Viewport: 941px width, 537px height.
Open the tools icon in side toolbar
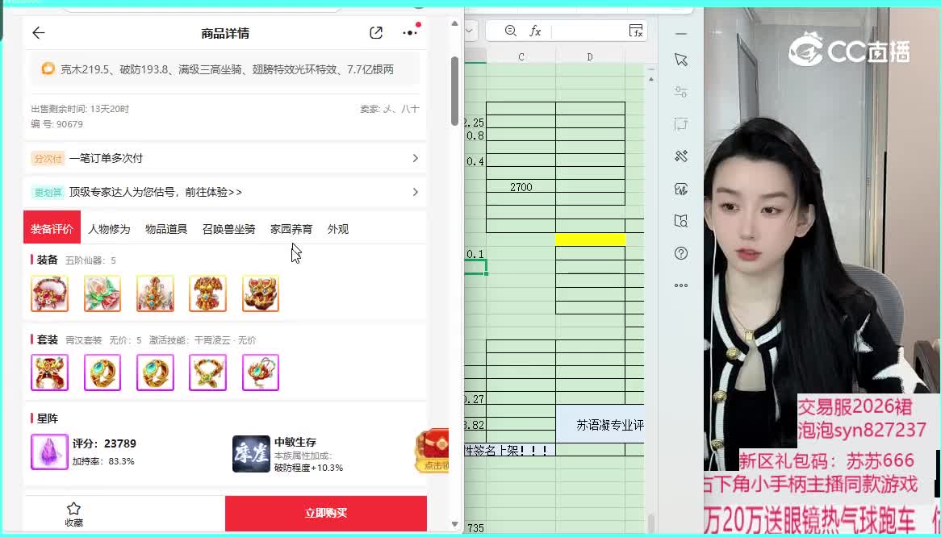point(680,156)
